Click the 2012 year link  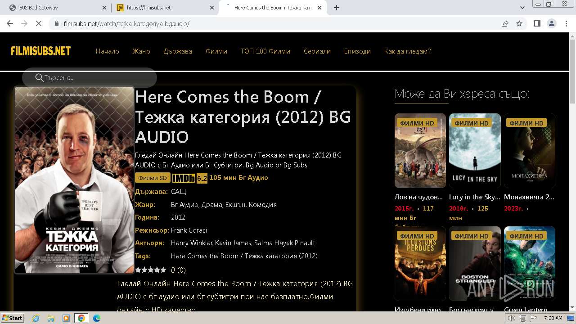[178, 217]
